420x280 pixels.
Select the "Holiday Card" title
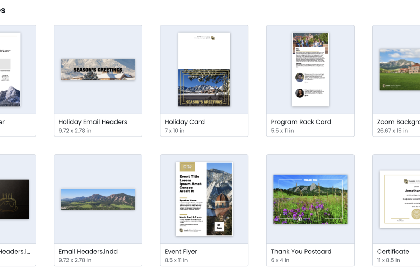click(185, 122)
